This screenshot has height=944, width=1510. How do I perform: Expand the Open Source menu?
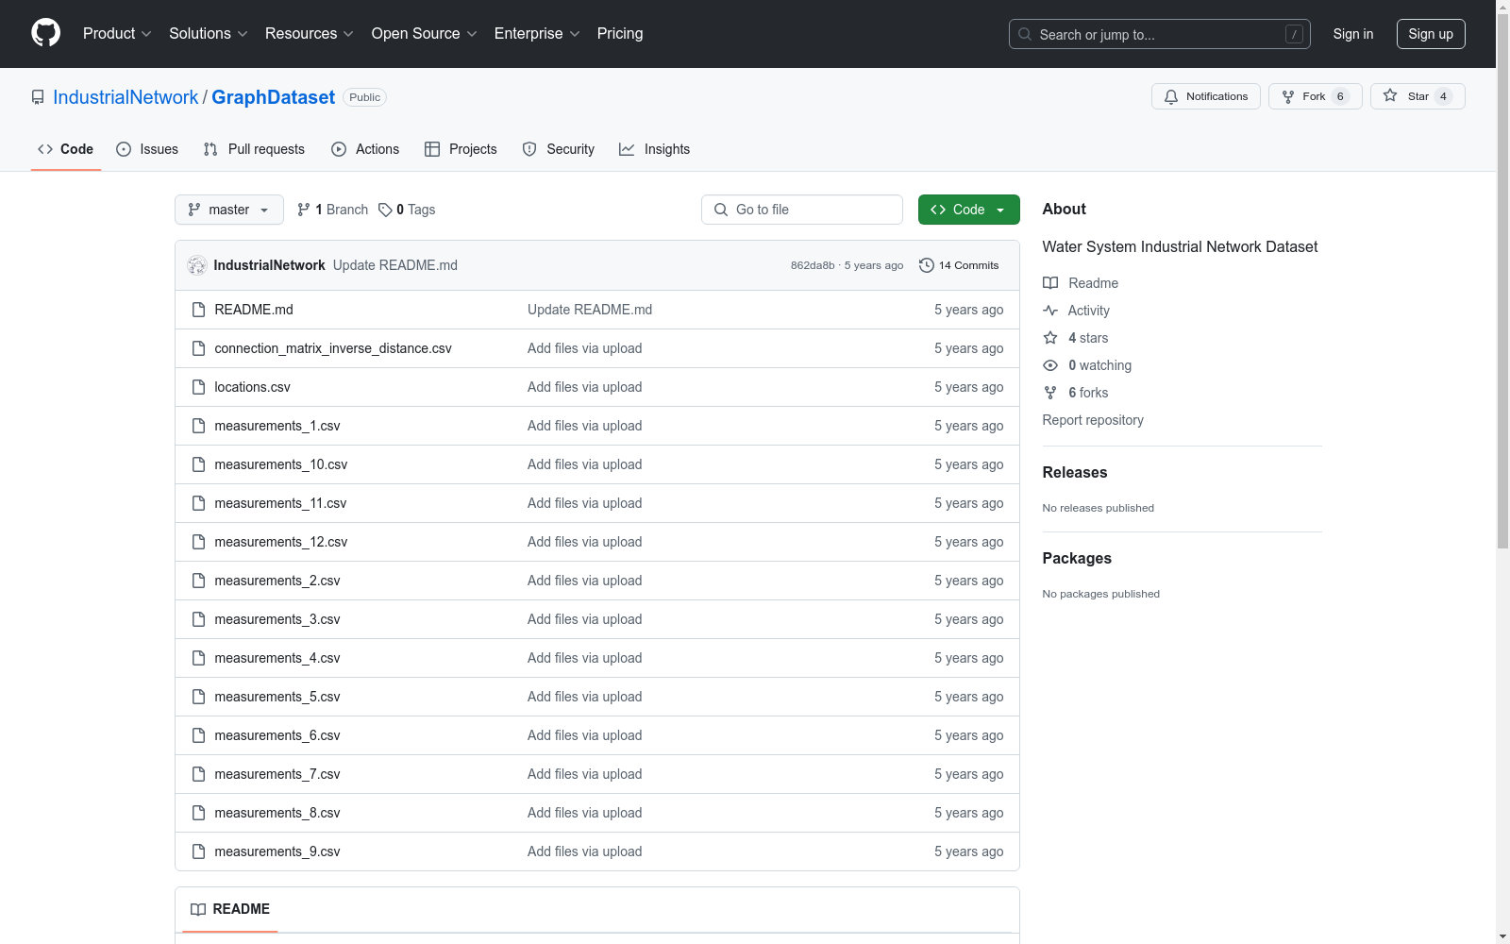point(425,34)
